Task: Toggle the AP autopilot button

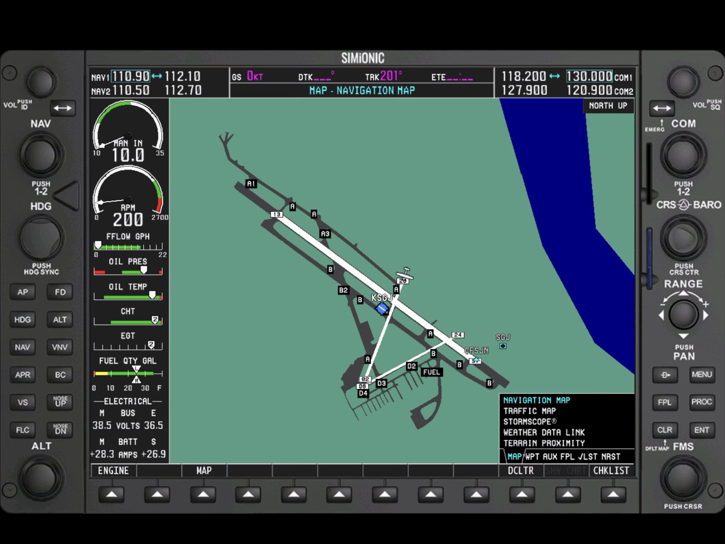Action: (x=23, y=292)
